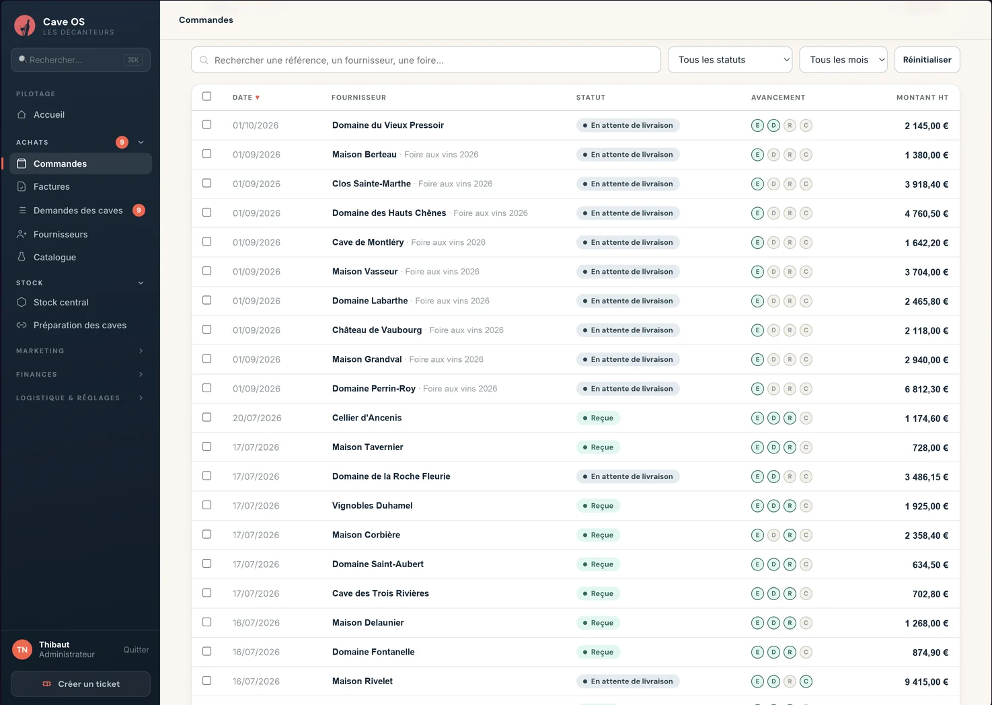Click the ticket icon in Créer un ticket
This screenshot has height=705, width=992.
point(46,683)
